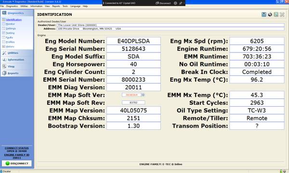
Task: Click the icon next to History
Action: pos(4,47)
